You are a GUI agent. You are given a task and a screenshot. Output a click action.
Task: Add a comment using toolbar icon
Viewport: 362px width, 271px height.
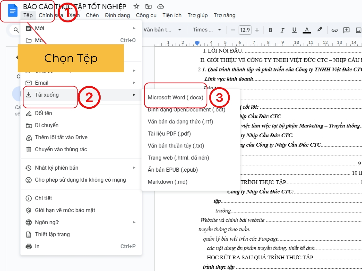point(346,30)
